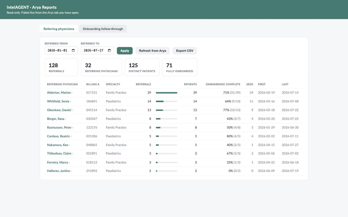Viewport: 348px width, 217px height.
Task: Click last referral date 2026-07-14
Action: click(290, 92)
